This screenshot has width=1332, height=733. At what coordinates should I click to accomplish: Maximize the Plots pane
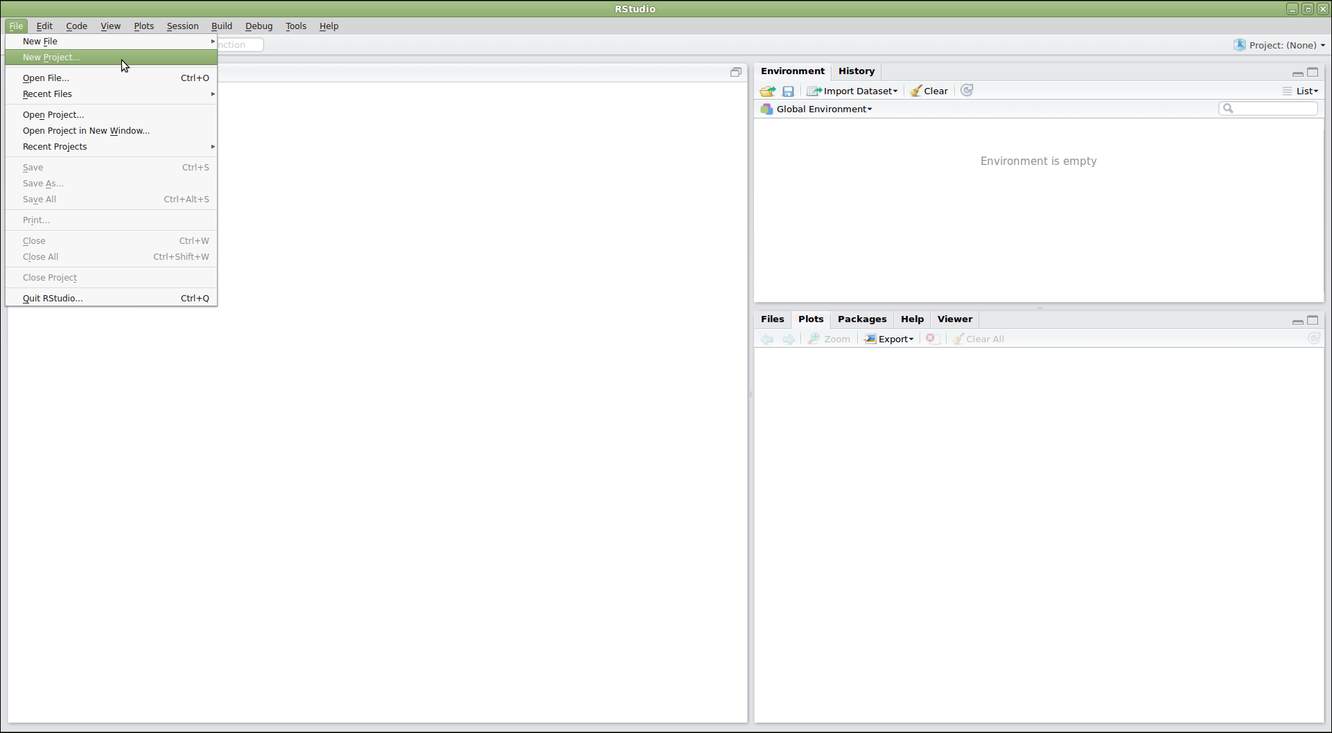pos(1313,320)
